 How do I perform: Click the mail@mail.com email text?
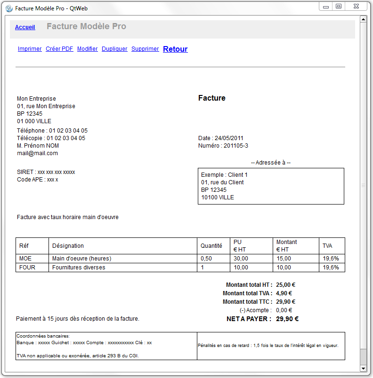click(37, 153)
